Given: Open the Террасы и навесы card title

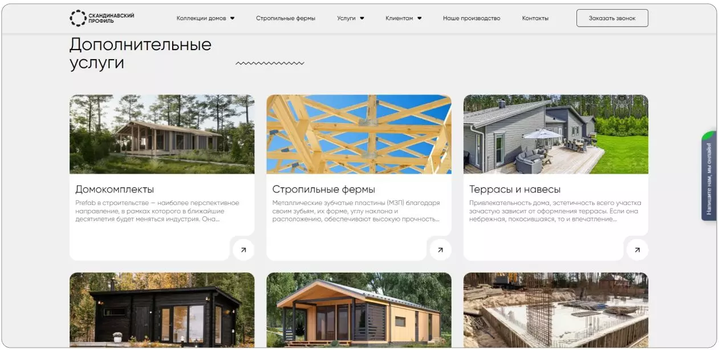Looking at the screenshot, I should click(515, 190).
